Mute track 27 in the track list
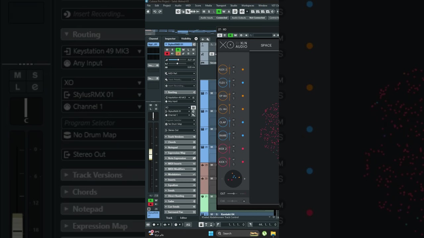Viewport: 424px width, 238px height. (212, 129)
